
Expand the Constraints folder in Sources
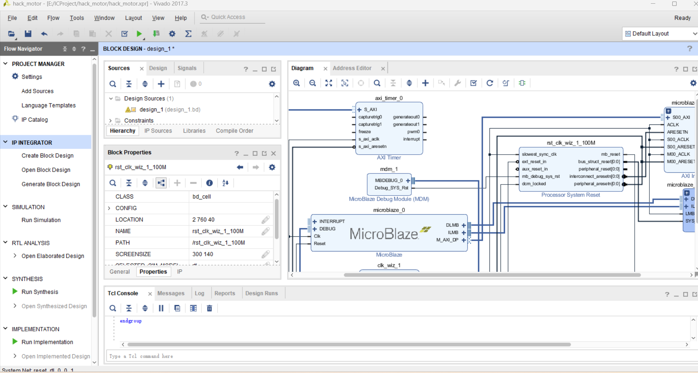111,120
